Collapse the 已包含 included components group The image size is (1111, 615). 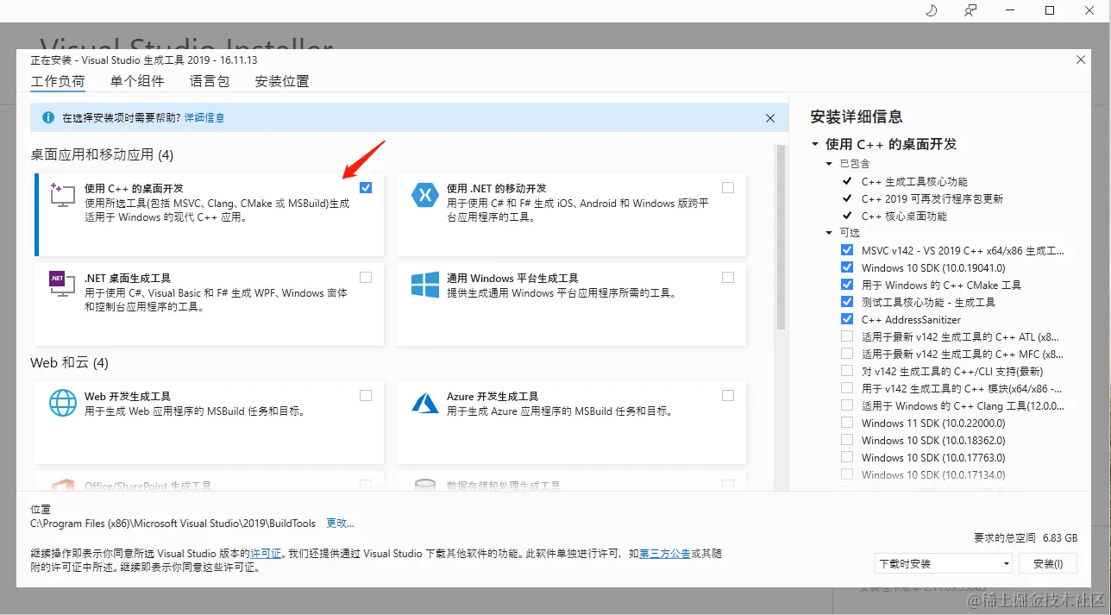coord(830,163)
